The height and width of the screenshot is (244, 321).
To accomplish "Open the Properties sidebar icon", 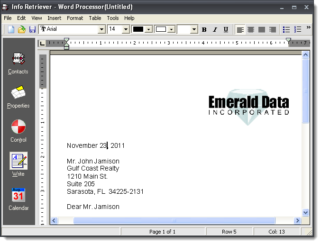I will pos(18,96).
